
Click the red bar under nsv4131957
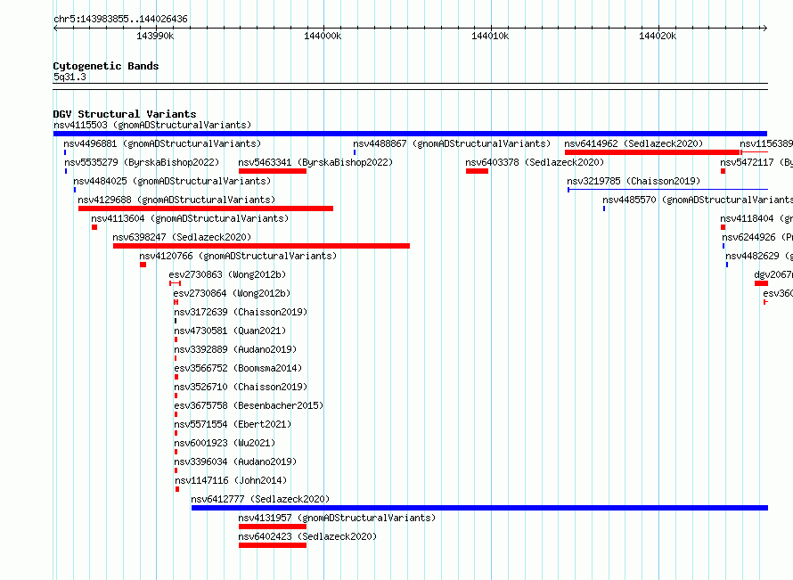pyautogui.click(x=273, y=527)
